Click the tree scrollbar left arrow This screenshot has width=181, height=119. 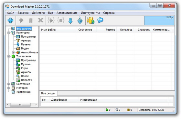click(8, 105)
